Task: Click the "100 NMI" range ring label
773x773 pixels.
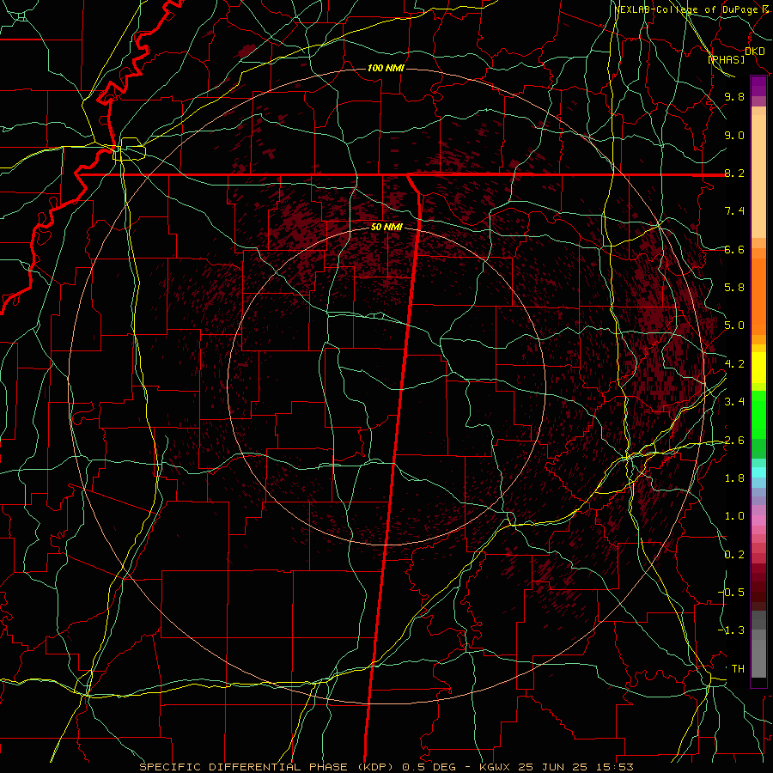Action: point(386,68)
